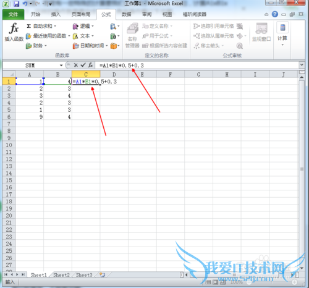
Task: Click the Name Box showing SUM
Action: pyautogui.click(x=30, y=66)
